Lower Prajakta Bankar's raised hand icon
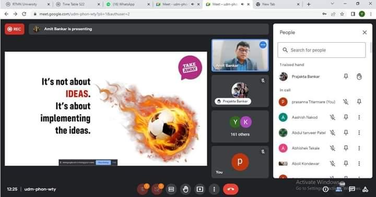The width and height of the screenshot is (376, 197). (359, 77)
